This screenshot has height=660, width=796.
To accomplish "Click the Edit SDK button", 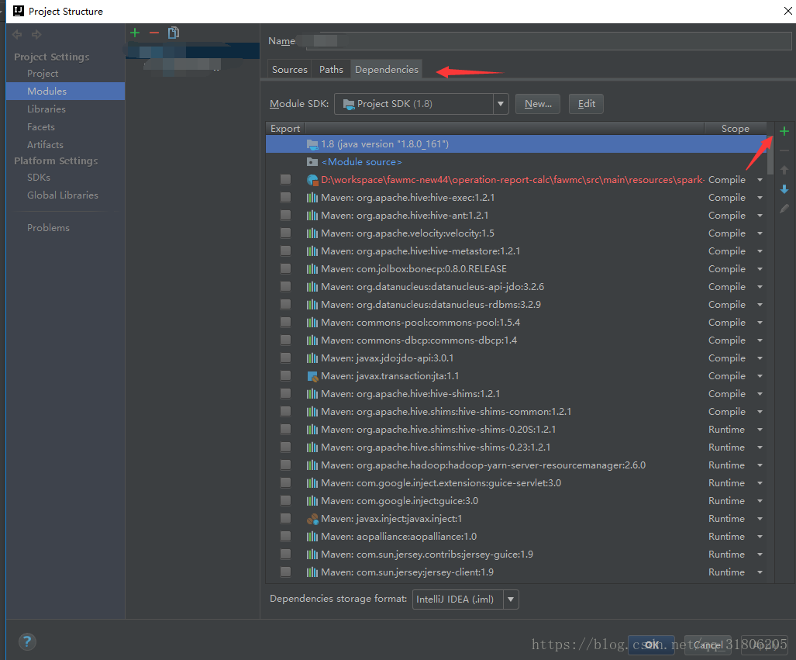I will point(586,104).
